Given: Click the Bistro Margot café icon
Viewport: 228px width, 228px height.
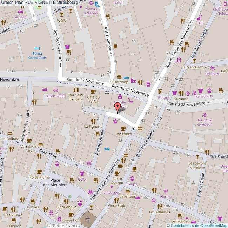Looking at the screenshot, I should tap(117, 173).
